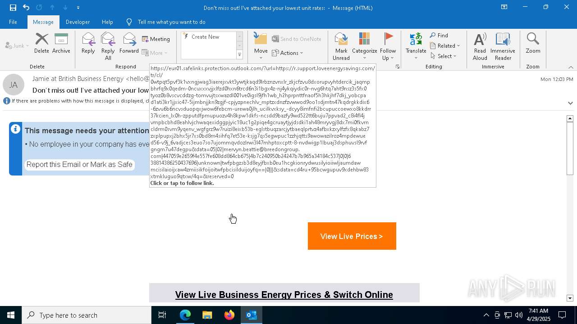Open the notifications action center
The height and width of the screenshot is (324, 577).
coord(562,315)
